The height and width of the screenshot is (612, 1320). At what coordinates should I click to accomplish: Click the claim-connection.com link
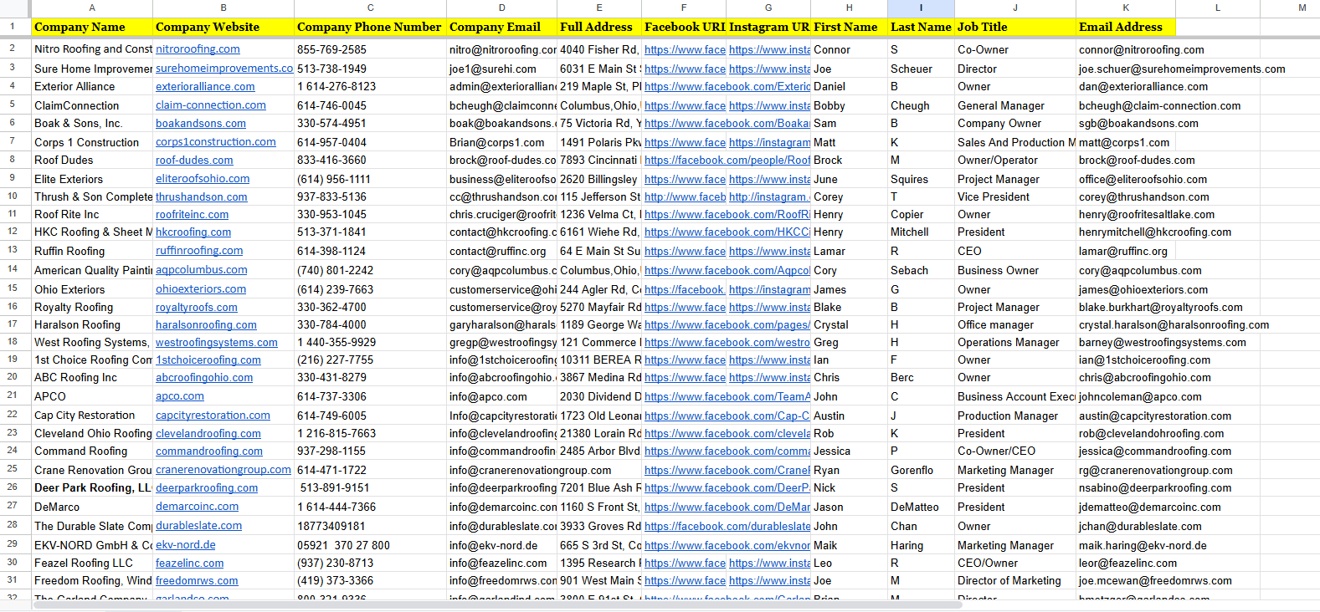click(x=210, y=105)
